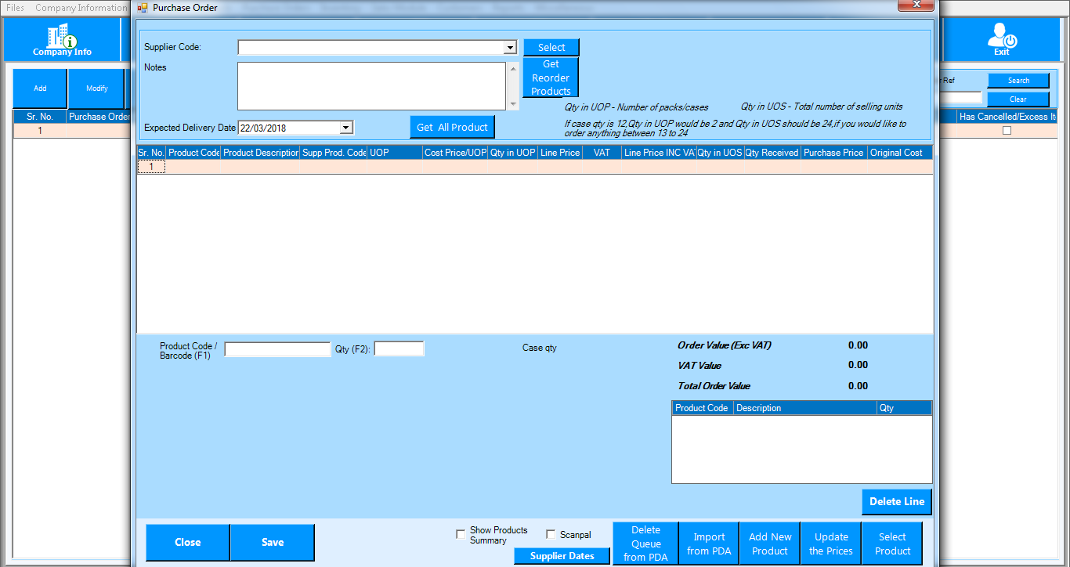The image size is (1070, 567).
Task: Click inside the Notes text area
Action: tap(372, 86)
